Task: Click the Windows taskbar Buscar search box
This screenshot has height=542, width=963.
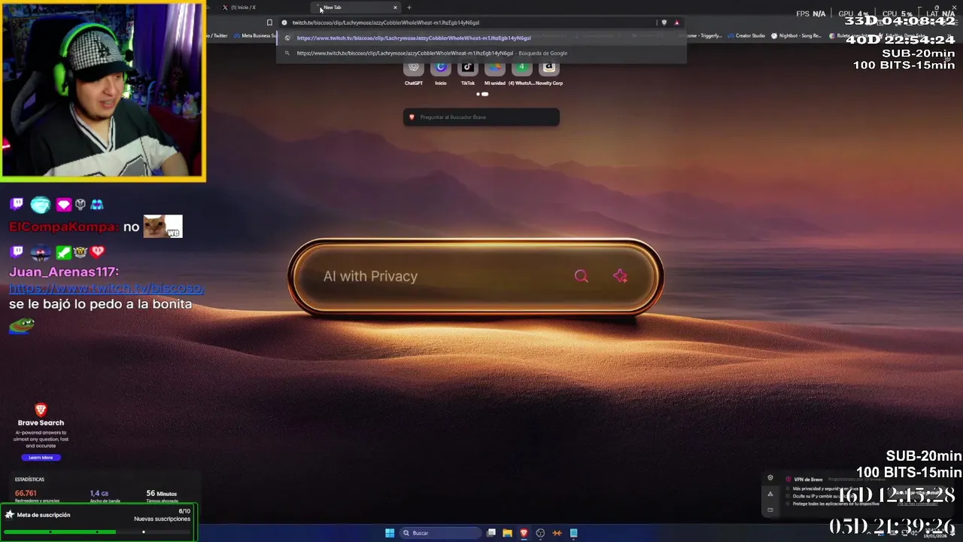Action: [x=440, y=533]
